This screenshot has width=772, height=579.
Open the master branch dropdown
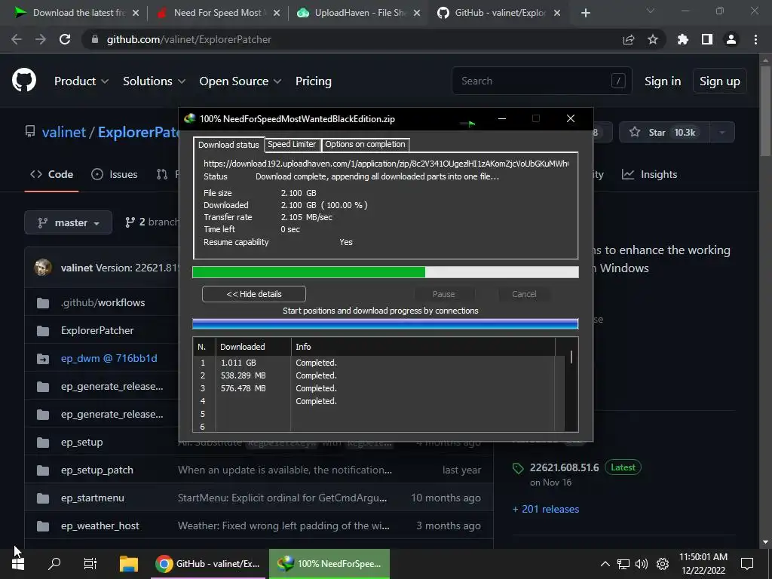point(69,222)
